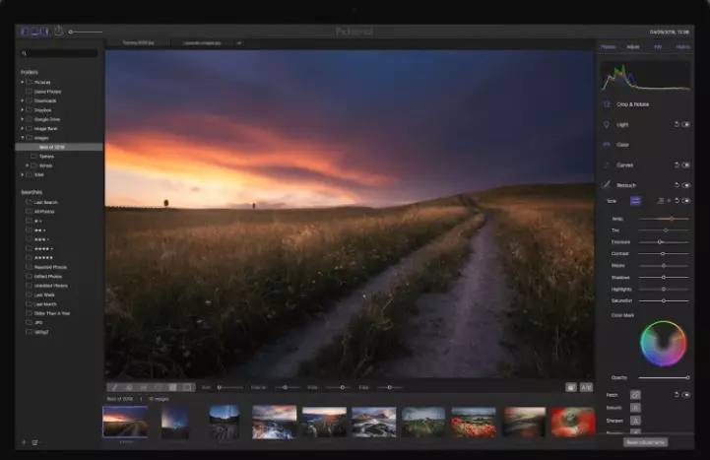Toggle the right panel layout icon
Image resolution: width=710 pixels, height=460 pixels.
click(x=44, y=32)
